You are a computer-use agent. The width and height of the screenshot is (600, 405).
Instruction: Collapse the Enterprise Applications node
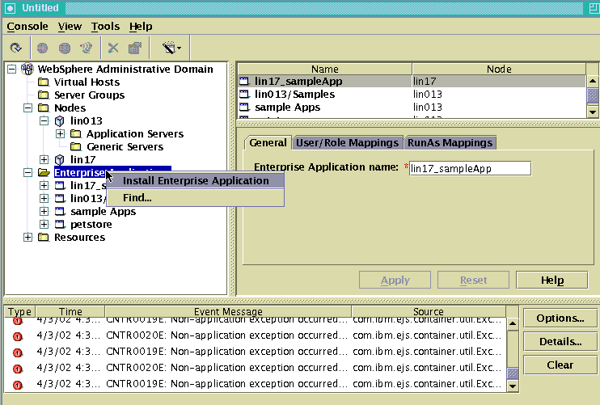[x=28, y=173]
